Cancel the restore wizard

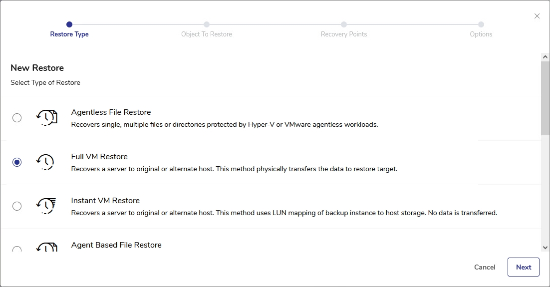pos(485,267)
